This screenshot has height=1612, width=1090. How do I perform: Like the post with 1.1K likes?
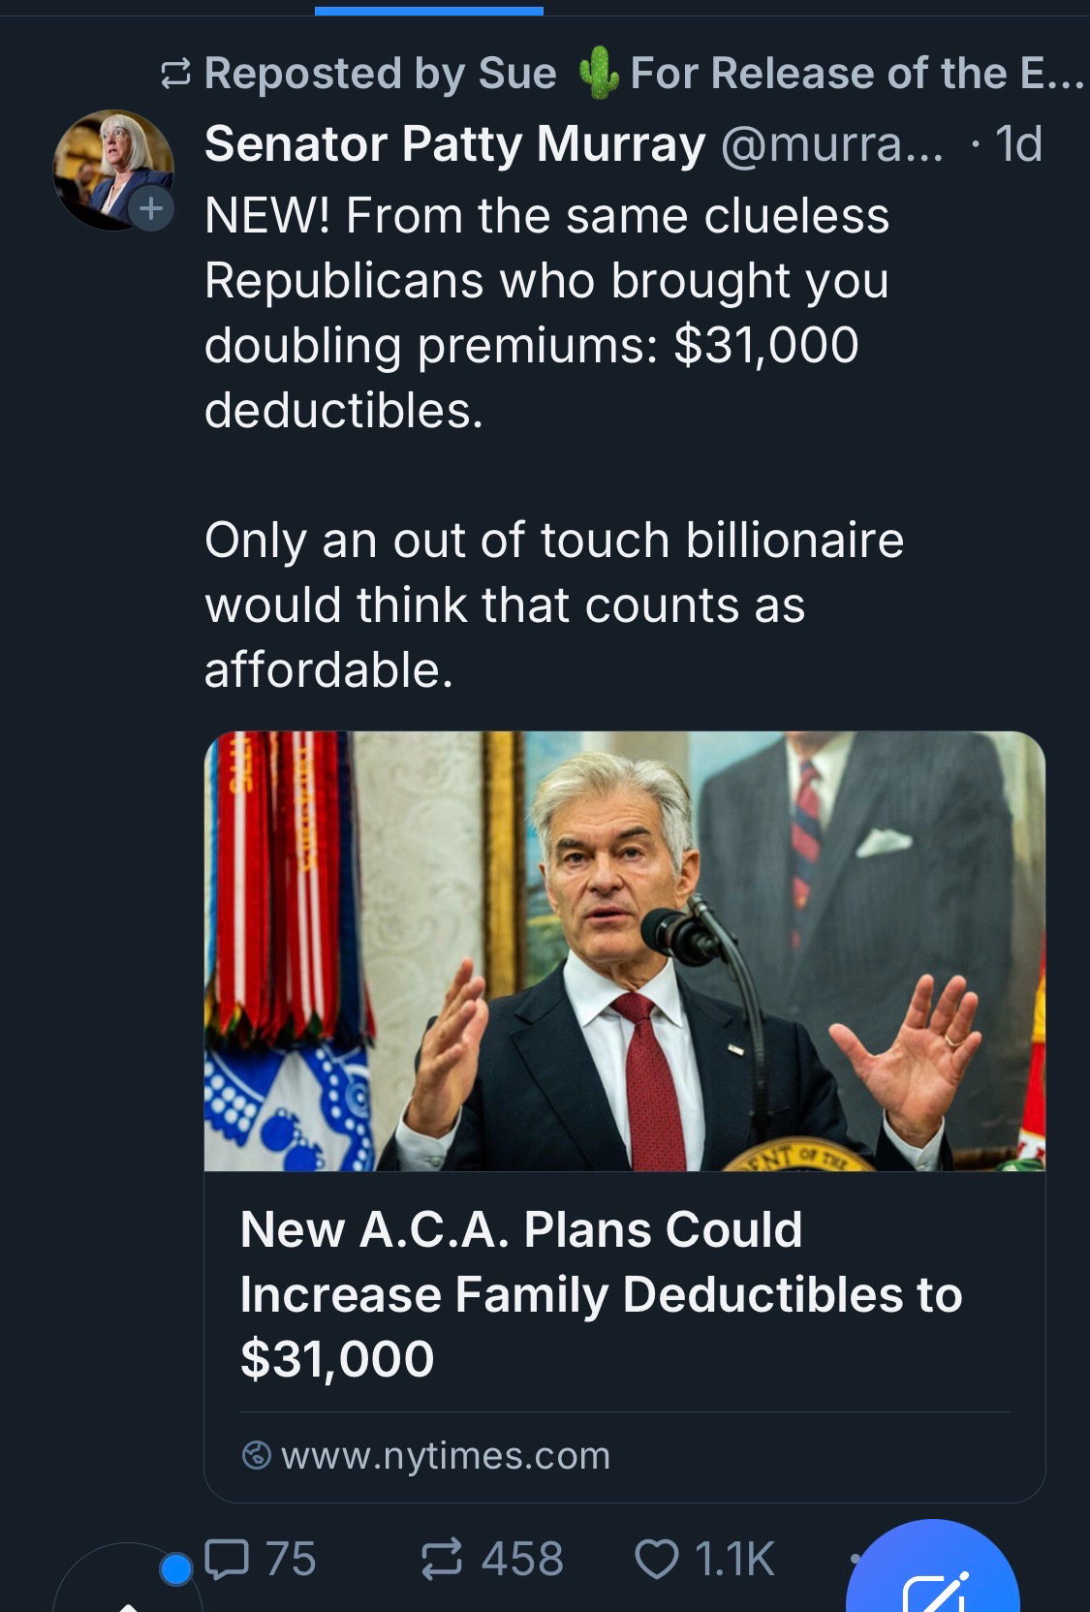tap(704, 1559)
